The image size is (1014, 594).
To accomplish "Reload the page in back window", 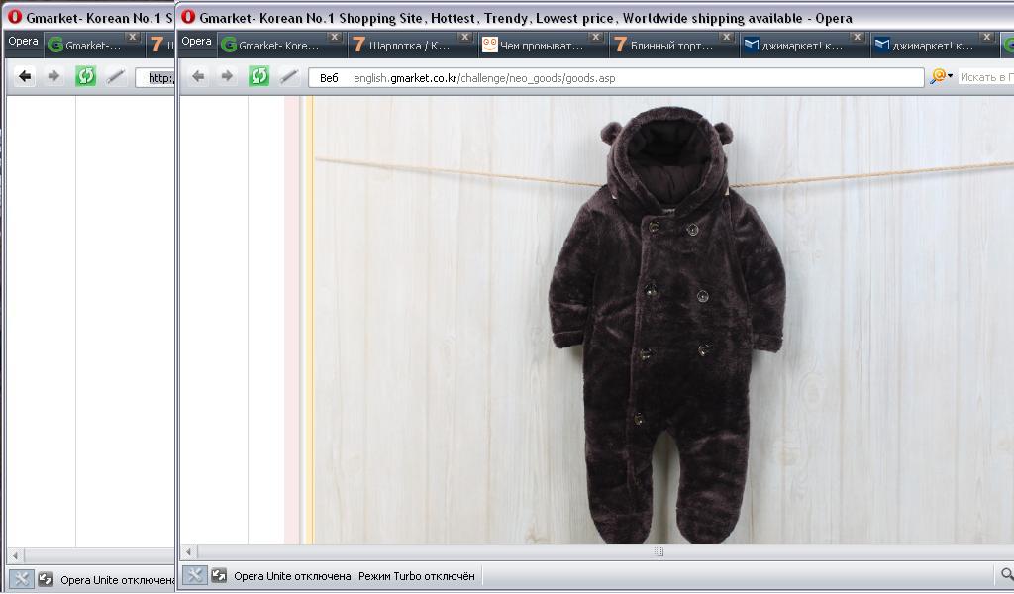I will [85, 77].
